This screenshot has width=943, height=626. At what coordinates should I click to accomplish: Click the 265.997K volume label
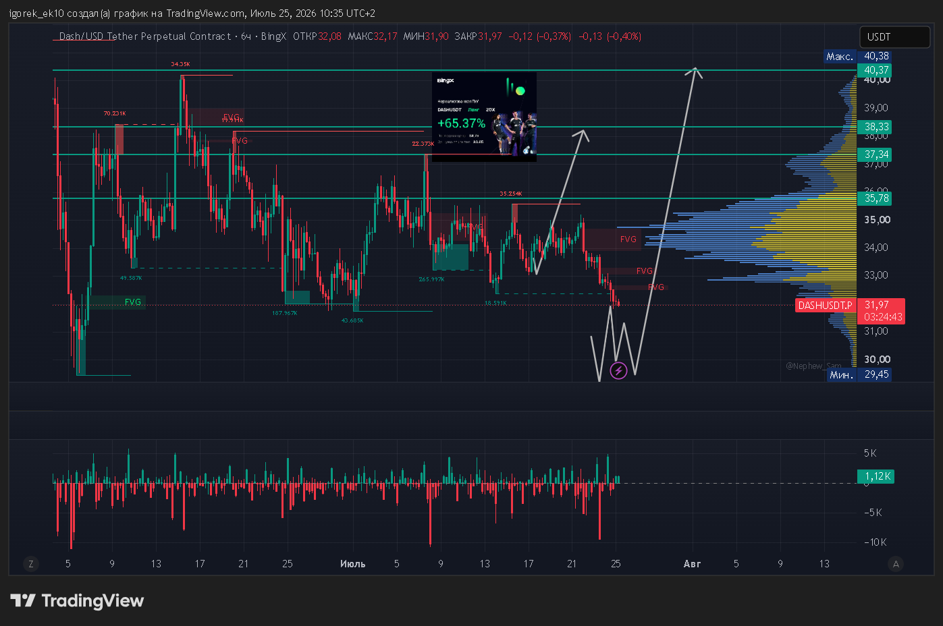pyautogui.click(x=431, y=279)
